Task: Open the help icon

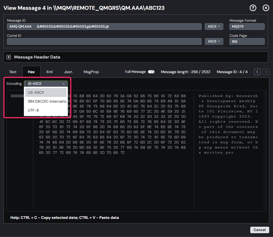Action: [x=253, y=8]
